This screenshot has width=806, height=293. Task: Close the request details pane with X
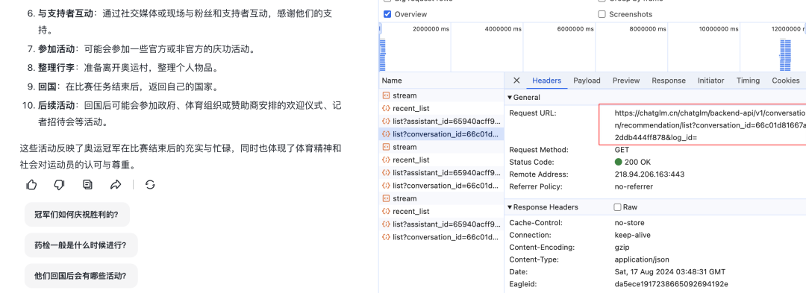click(516, 81)
